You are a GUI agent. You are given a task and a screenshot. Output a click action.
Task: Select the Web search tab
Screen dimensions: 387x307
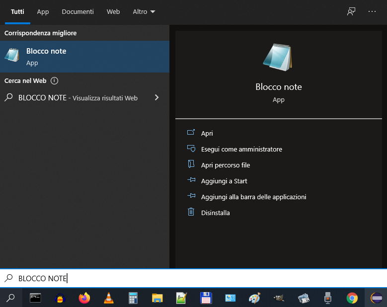pyautogui.click(x=113, y=12)
